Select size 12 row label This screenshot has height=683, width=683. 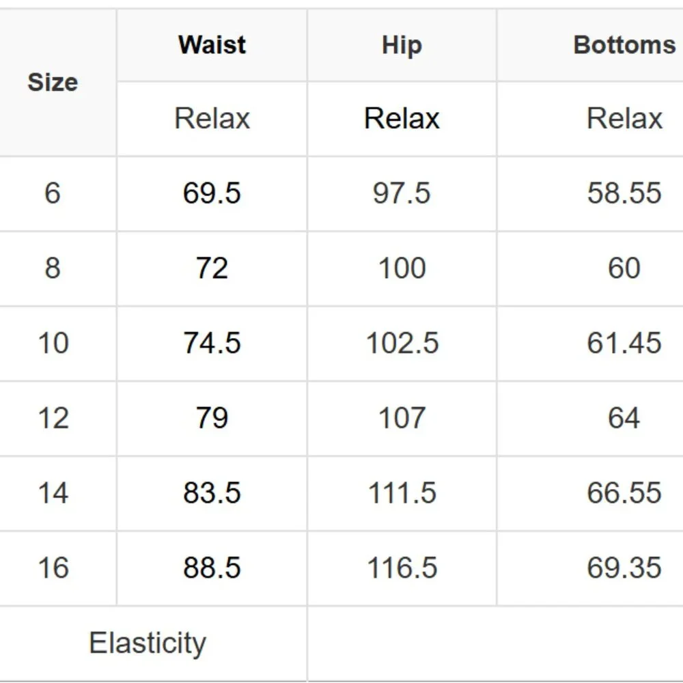53,418
